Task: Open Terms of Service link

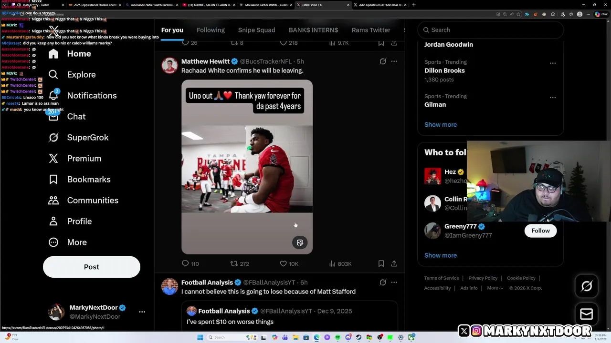Action: point(442,278)
